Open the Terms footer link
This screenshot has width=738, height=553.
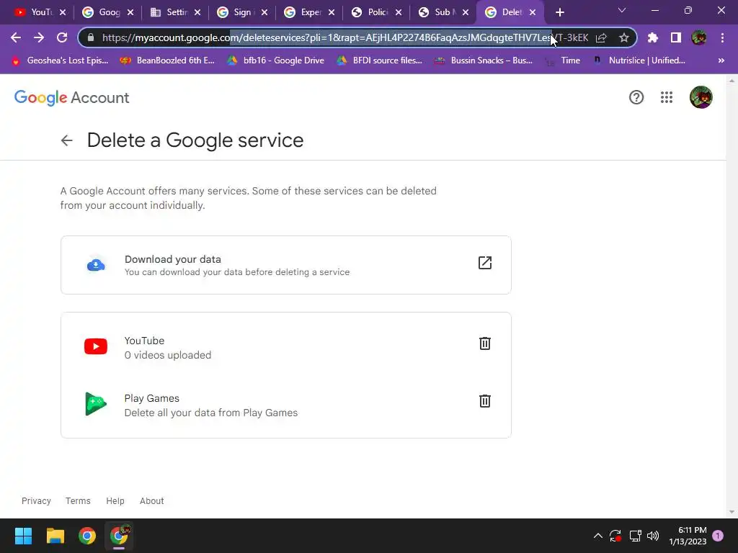[78, 501]
